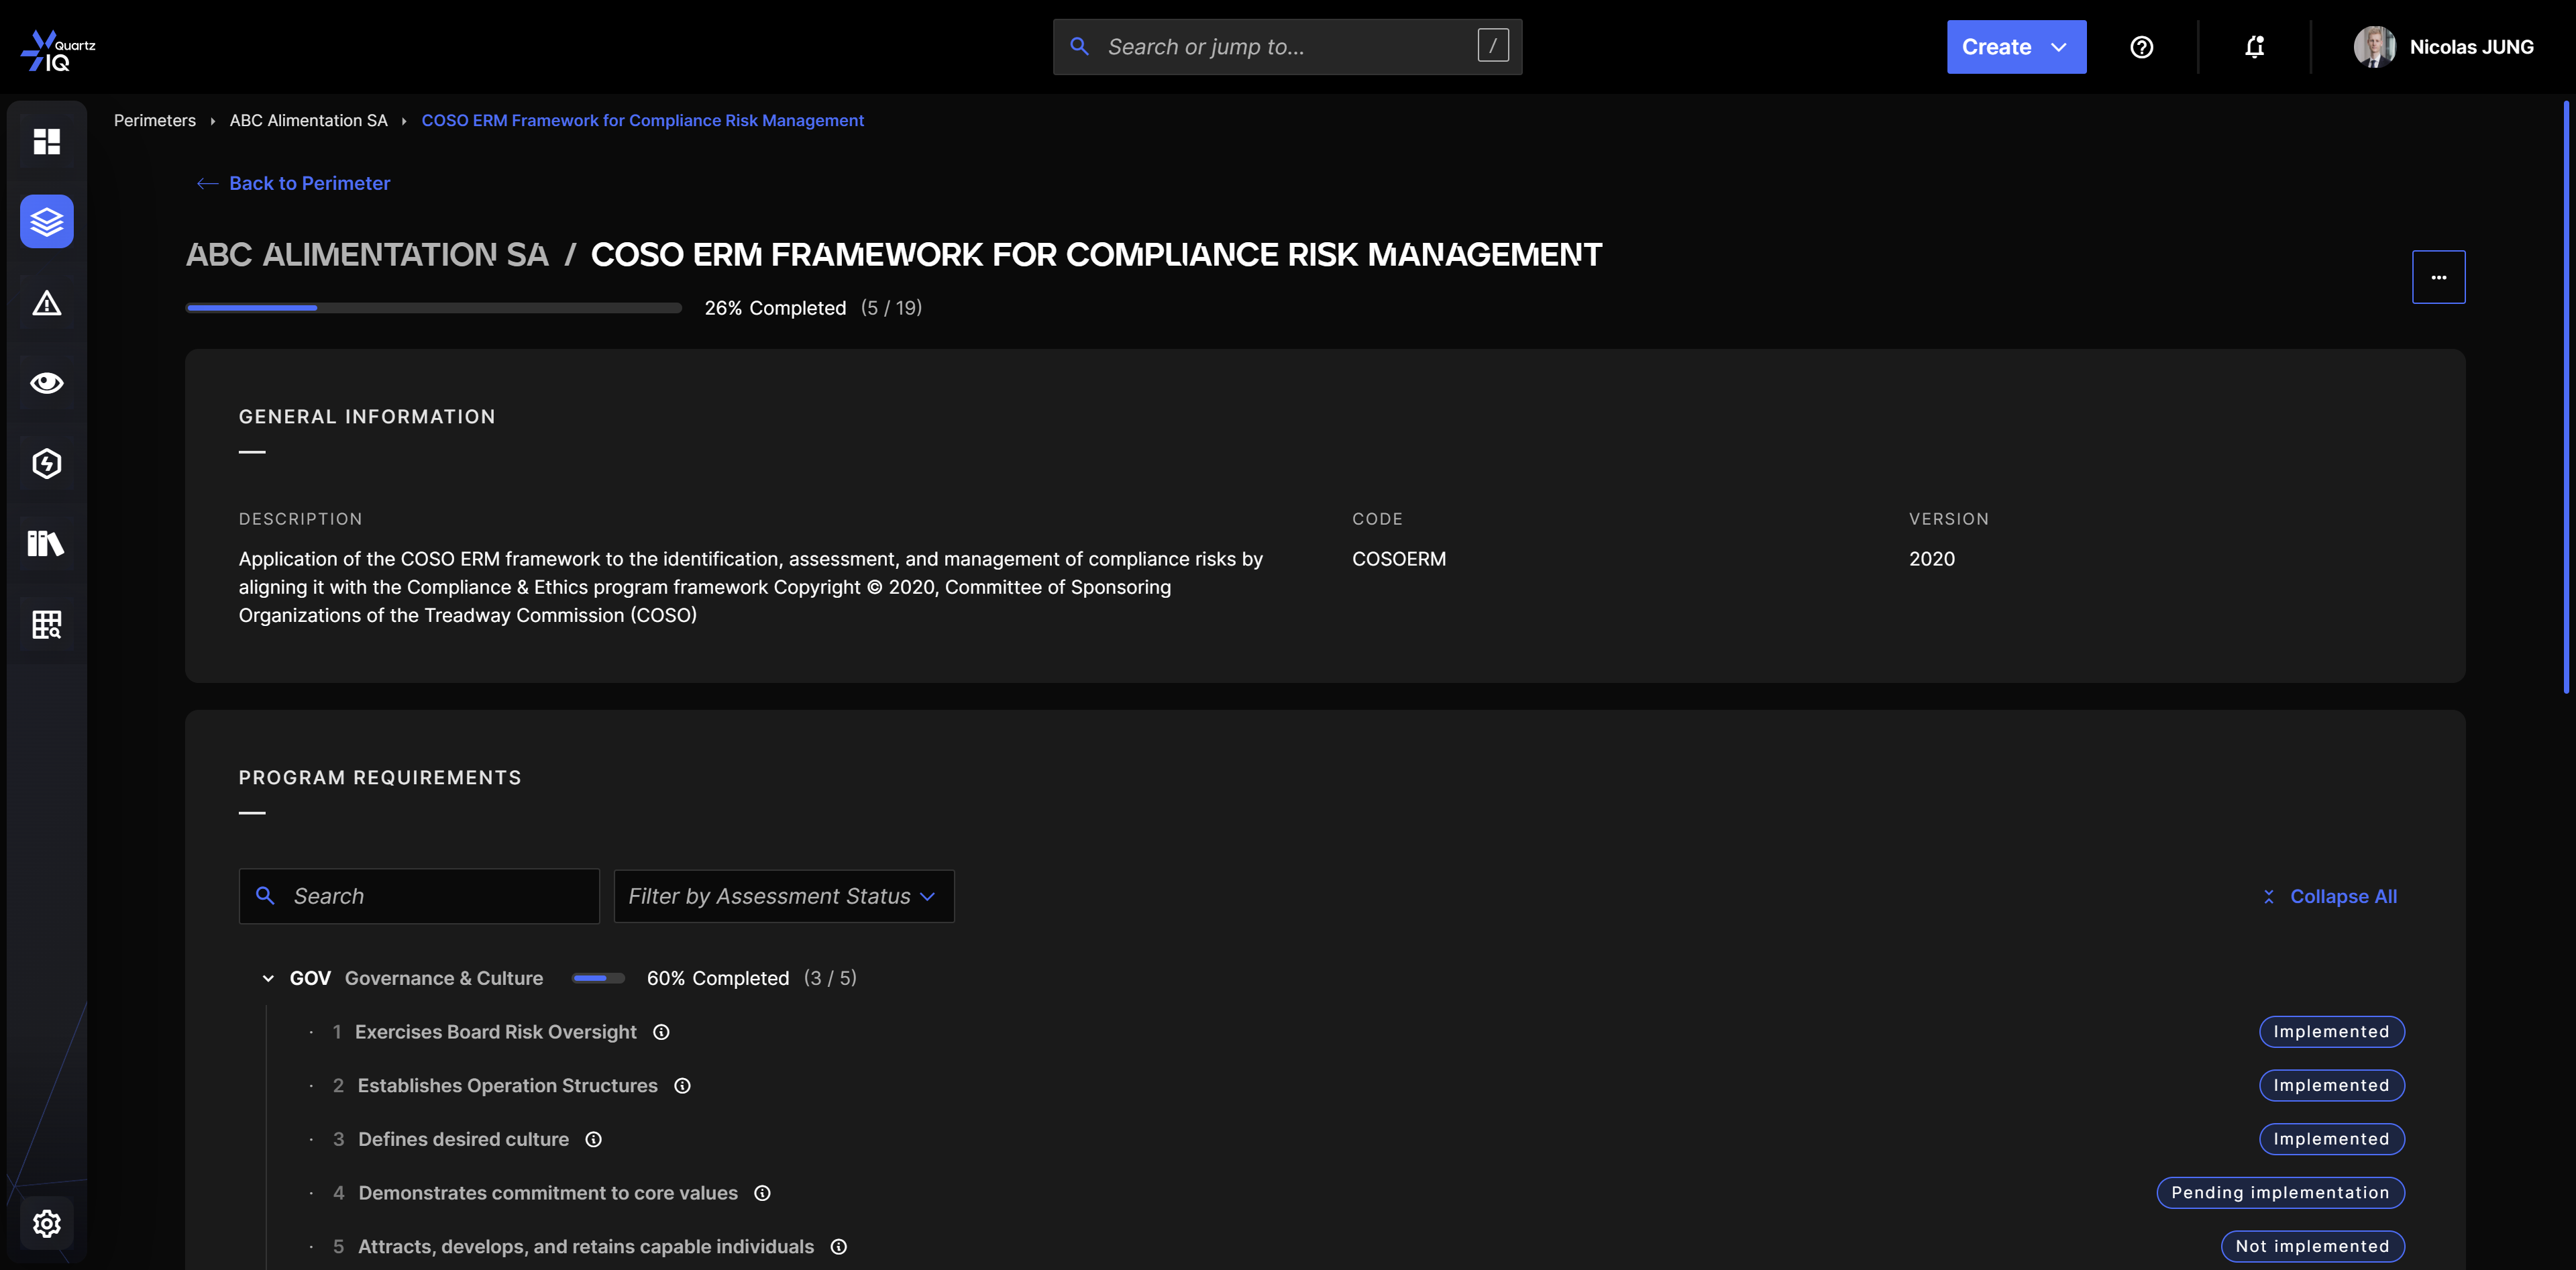Open the Create dropdown button
The width and height of the screenshot is (2576, 1270).
coord(2015,47)
